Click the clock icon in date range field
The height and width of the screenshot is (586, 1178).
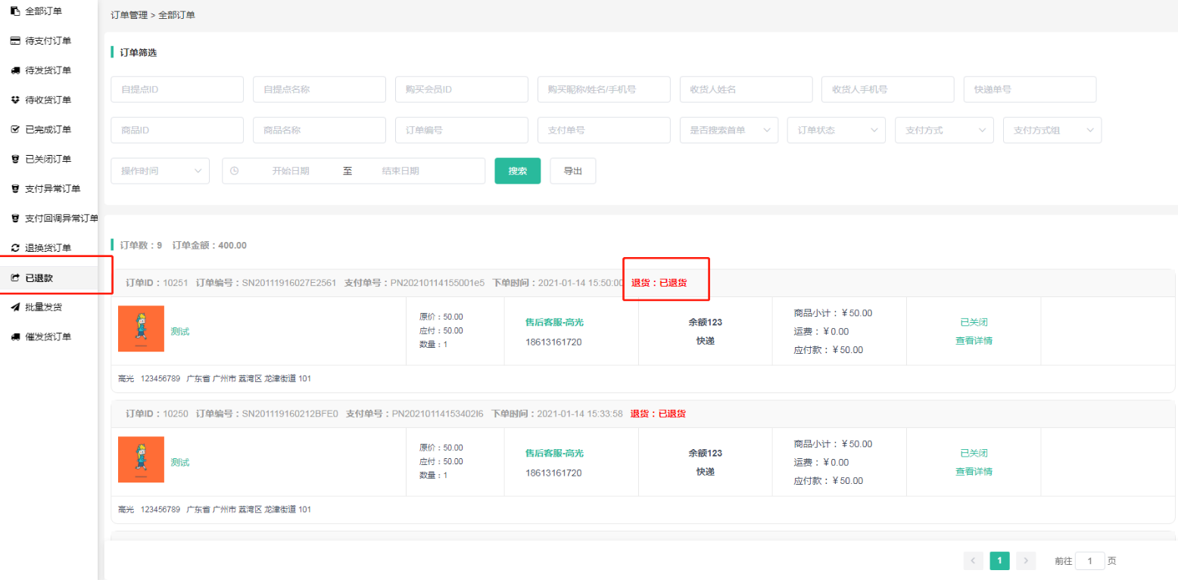pyautogui.click(x=234, y=171)
